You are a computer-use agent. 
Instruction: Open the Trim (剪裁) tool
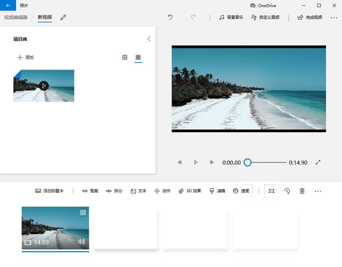coord(90,191)
